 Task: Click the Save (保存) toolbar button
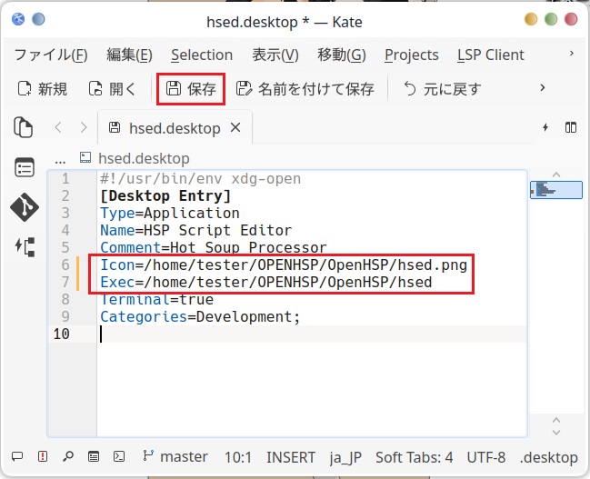[191, 89]
